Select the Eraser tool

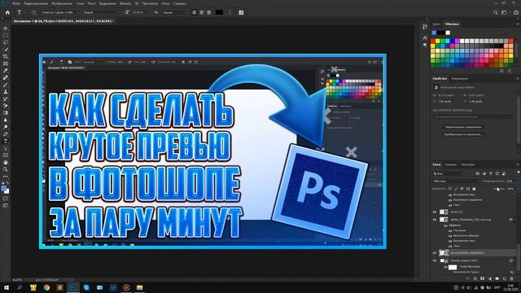pos(6,106)
